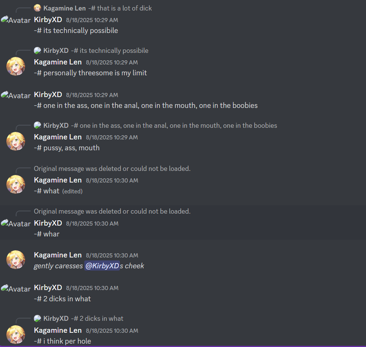Jump to replied message '2 dicks in what'
Screen dimensions: 366x347
coord(97,319)
